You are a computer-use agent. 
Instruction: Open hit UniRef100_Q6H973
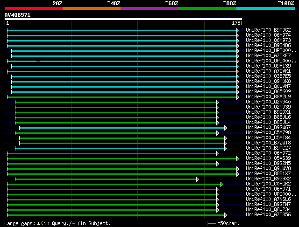[268, 41]
